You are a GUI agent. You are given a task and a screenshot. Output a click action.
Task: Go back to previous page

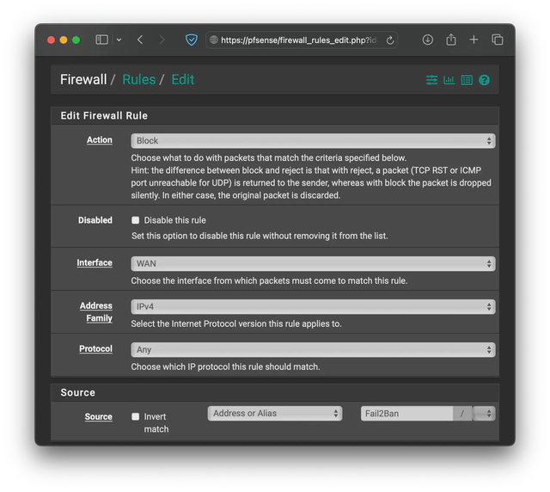tap(140, 40)
